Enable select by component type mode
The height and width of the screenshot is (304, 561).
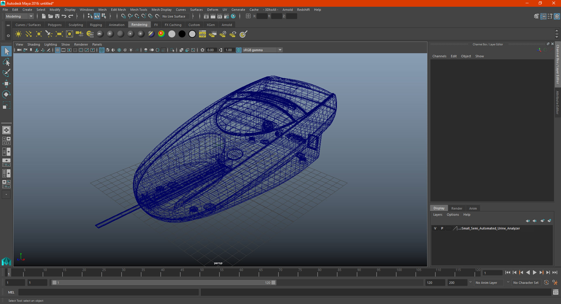[x=104, y=16]
